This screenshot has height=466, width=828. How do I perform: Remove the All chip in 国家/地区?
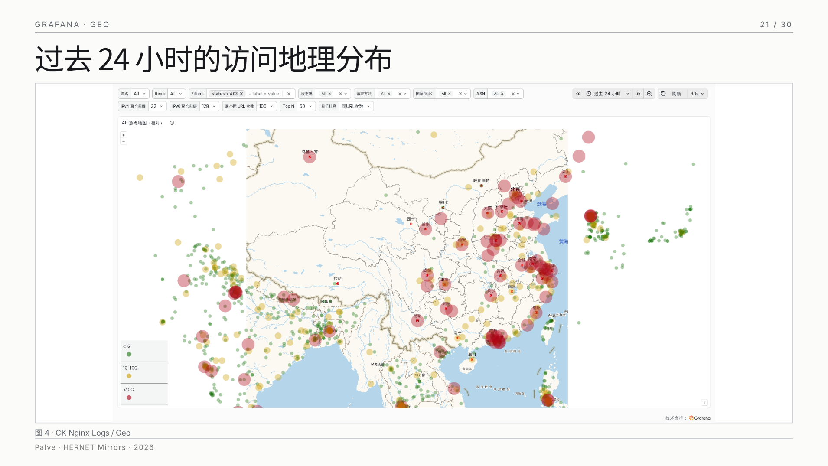[450, 94]
